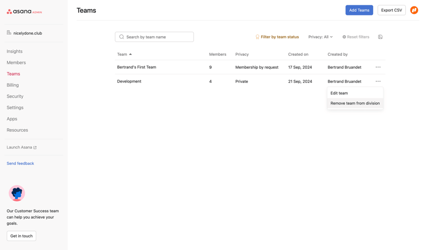The height and width of the screenshot is (250, 426).
Task: Click the Export CSV button
Action: pyautogui.click(x=391, y=10)
